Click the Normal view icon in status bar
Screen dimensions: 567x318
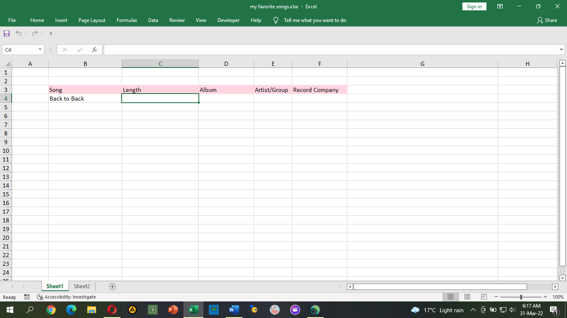coord(450,296)
